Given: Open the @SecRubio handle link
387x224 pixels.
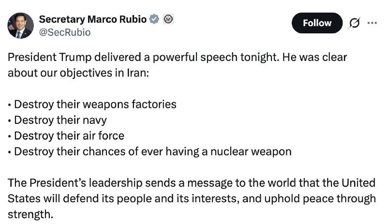Looking at the screenshot, I should 64,32.
